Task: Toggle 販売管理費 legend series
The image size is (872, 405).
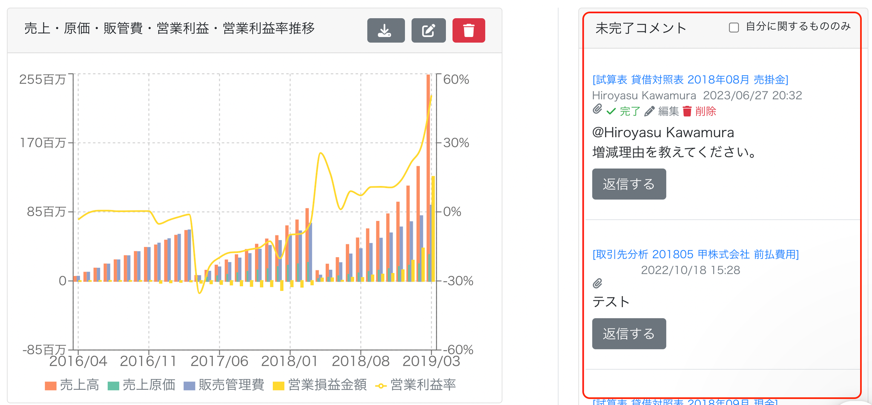Action: tap(224, 385)
